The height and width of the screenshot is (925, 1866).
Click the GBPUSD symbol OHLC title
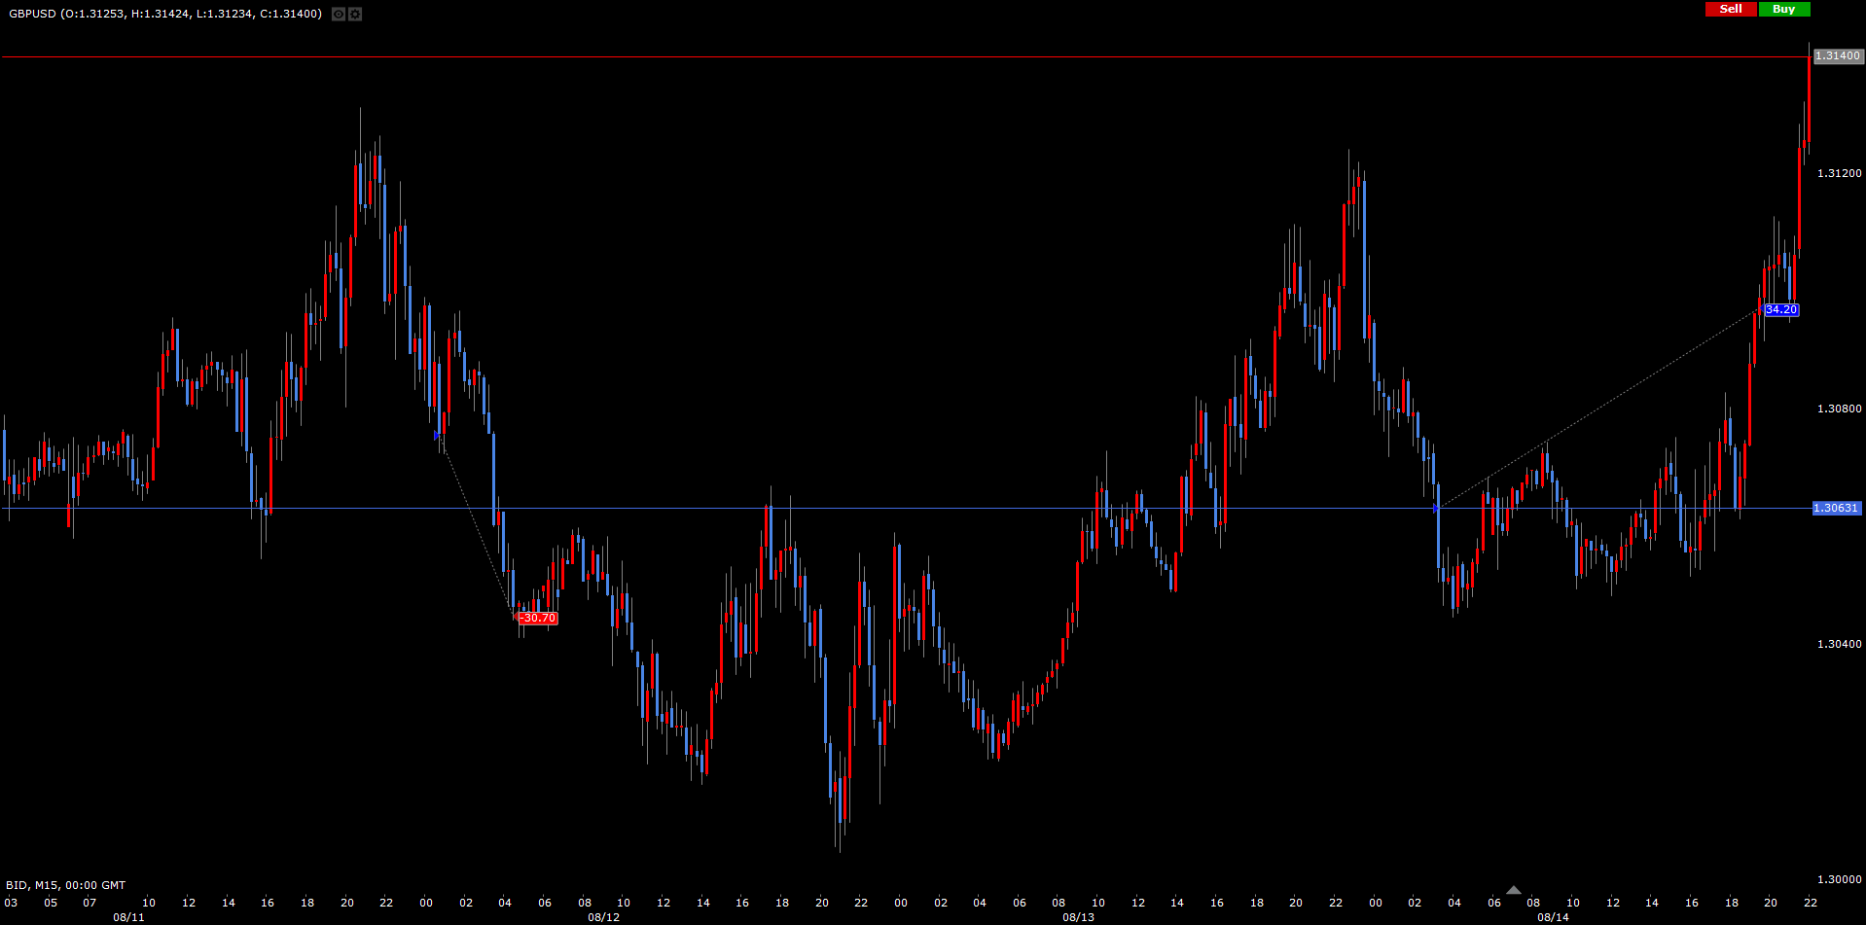(x=165, y=14)
